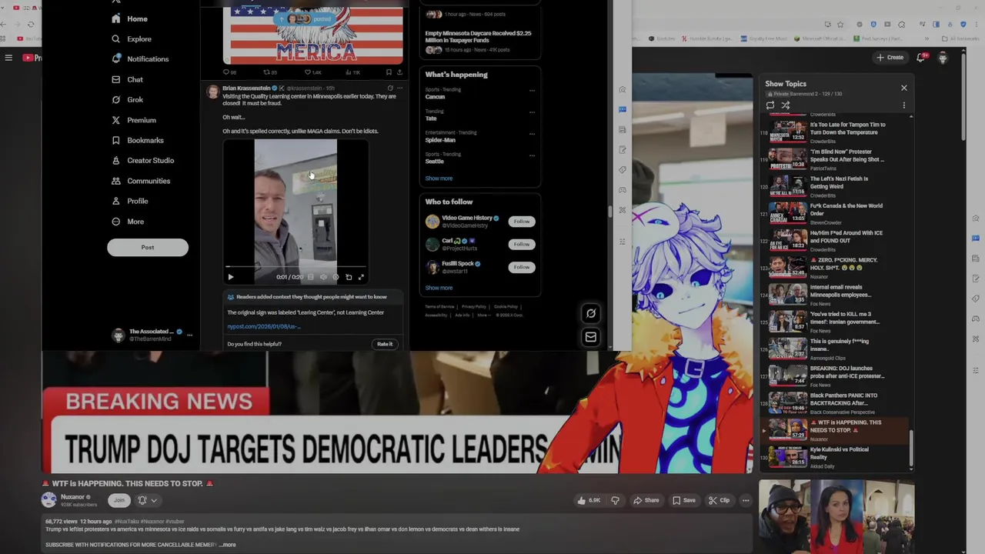Click the X Post button

click(x=148, y=247)
